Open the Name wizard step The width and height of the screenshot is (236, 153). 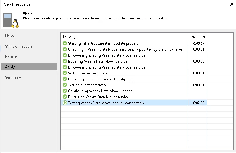[x=10, y=36]
